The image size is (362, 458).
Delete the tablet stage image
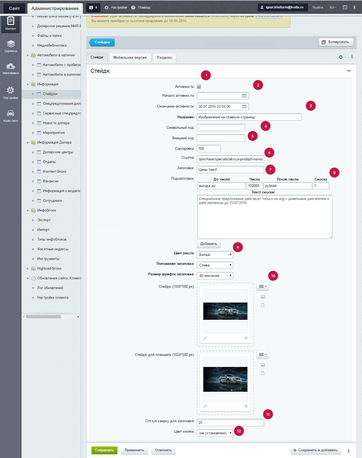point(246,406)
